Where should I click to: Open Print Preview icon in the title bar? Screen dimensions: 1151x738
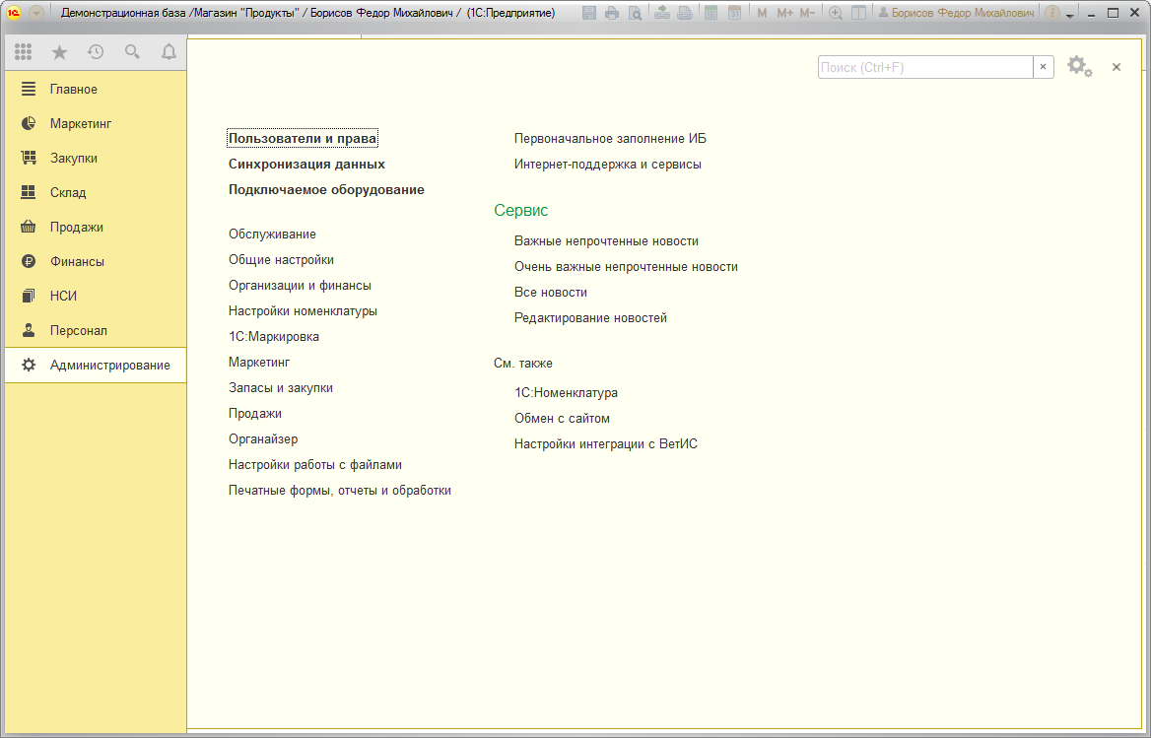tap(635, 13)
